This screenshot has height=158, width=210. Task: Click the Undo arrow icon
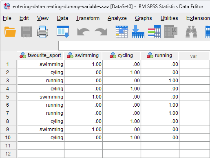83,32
